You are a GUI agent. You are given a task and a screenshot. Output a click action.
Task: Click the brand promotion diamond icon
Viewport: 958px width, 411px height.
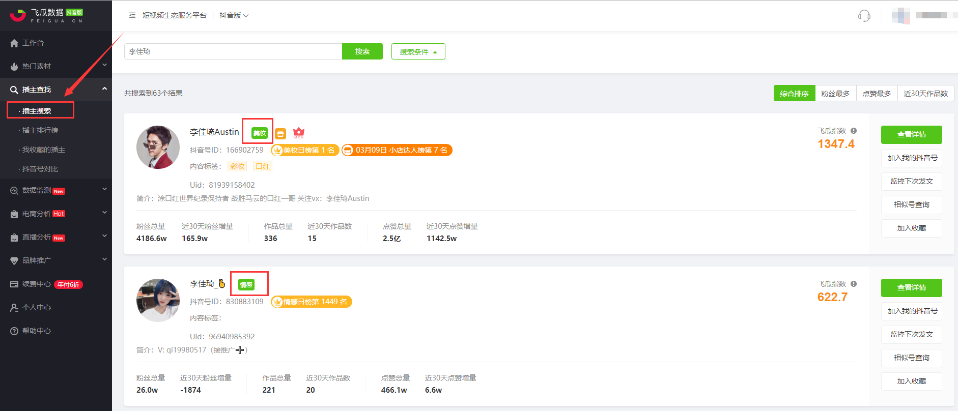14,261
